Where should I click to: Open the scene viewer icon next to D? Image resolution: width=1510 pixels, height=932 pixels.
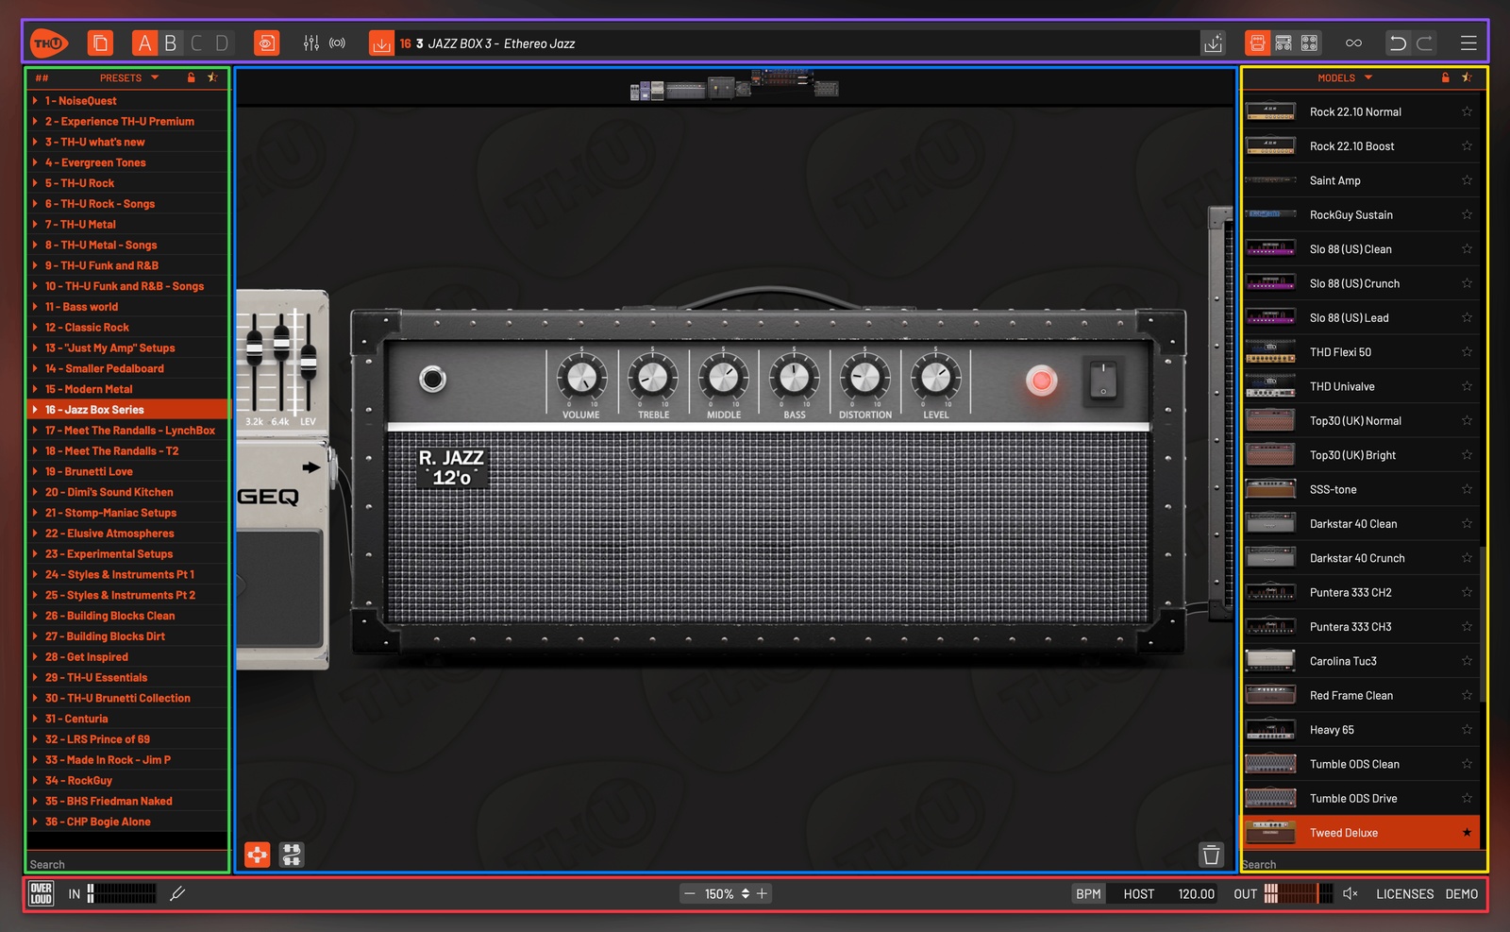[x=266, y=43]
